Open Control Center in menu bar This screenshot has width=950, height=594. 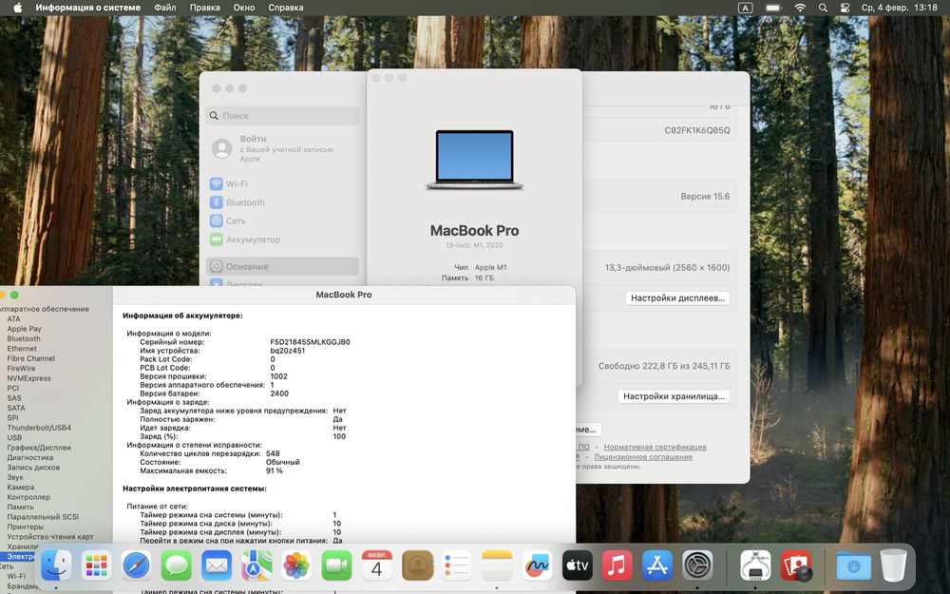coord(845,8)
